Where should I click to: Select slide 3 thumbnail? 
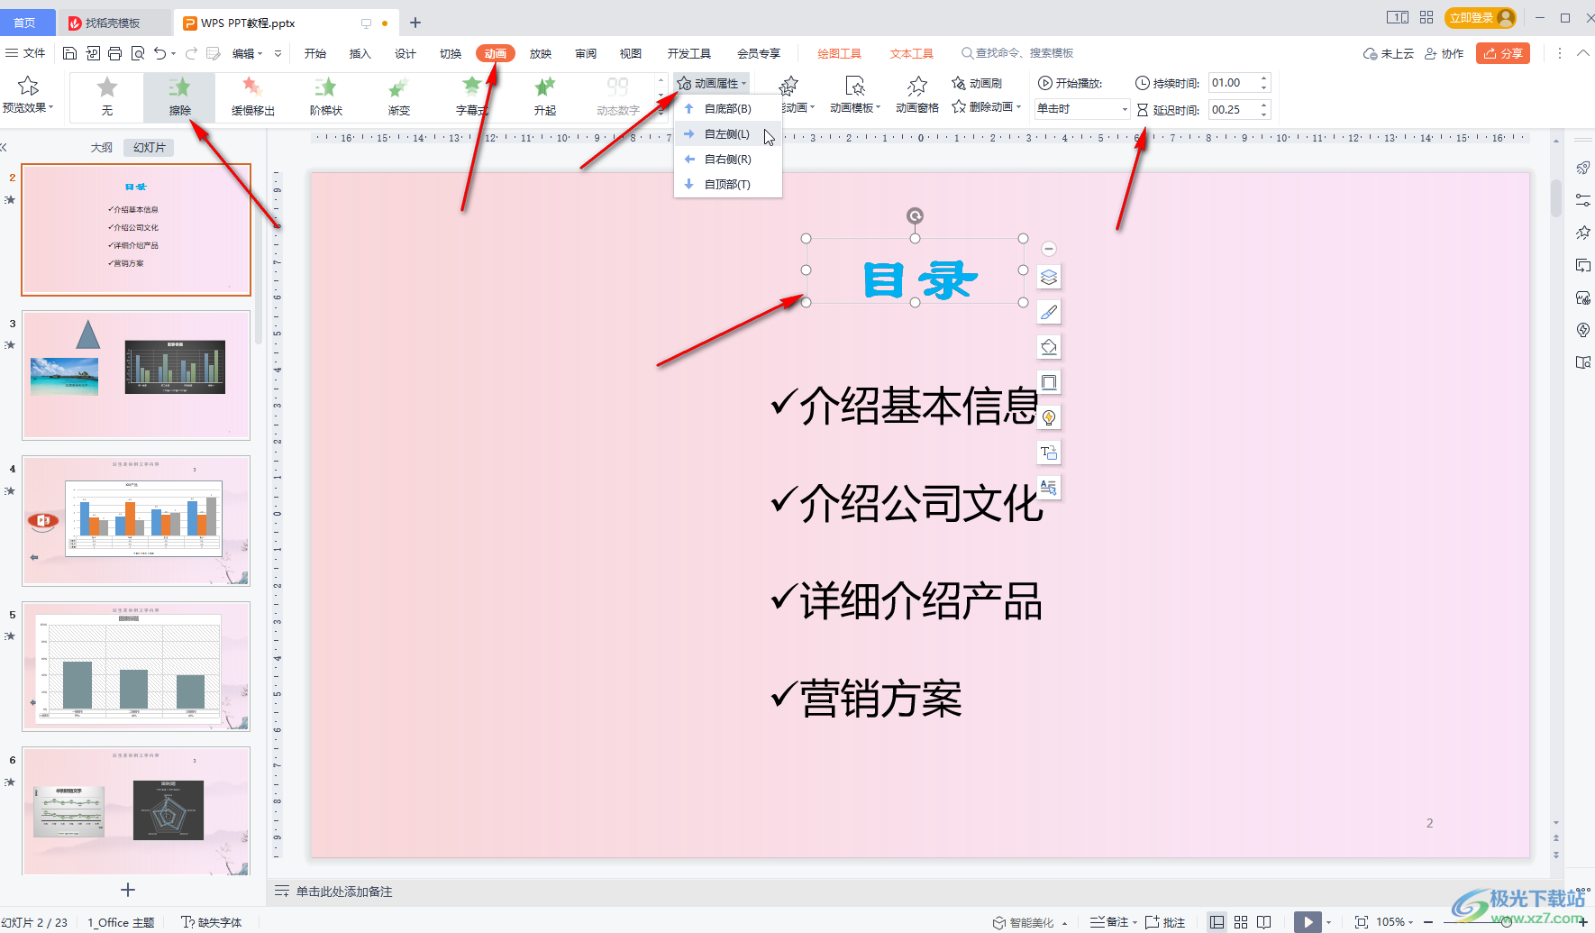tap(136, 375)
